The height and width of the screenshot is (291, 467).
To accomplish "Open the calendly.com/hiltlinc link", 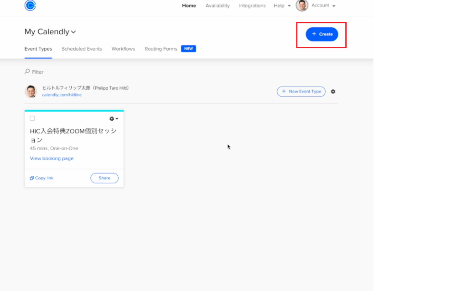I will [62, 95].
